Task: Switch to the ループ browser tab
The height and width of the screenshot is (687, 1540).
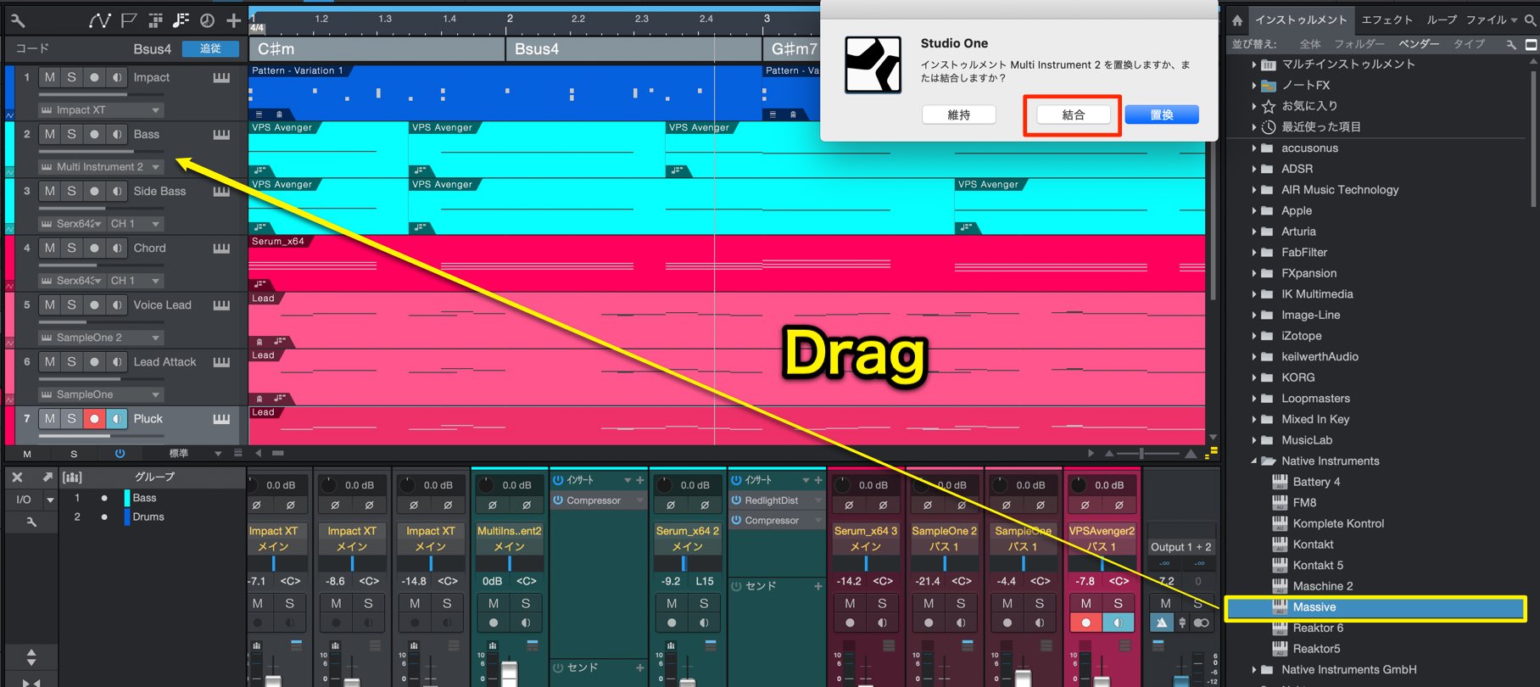Action: tap(1442, 20)
